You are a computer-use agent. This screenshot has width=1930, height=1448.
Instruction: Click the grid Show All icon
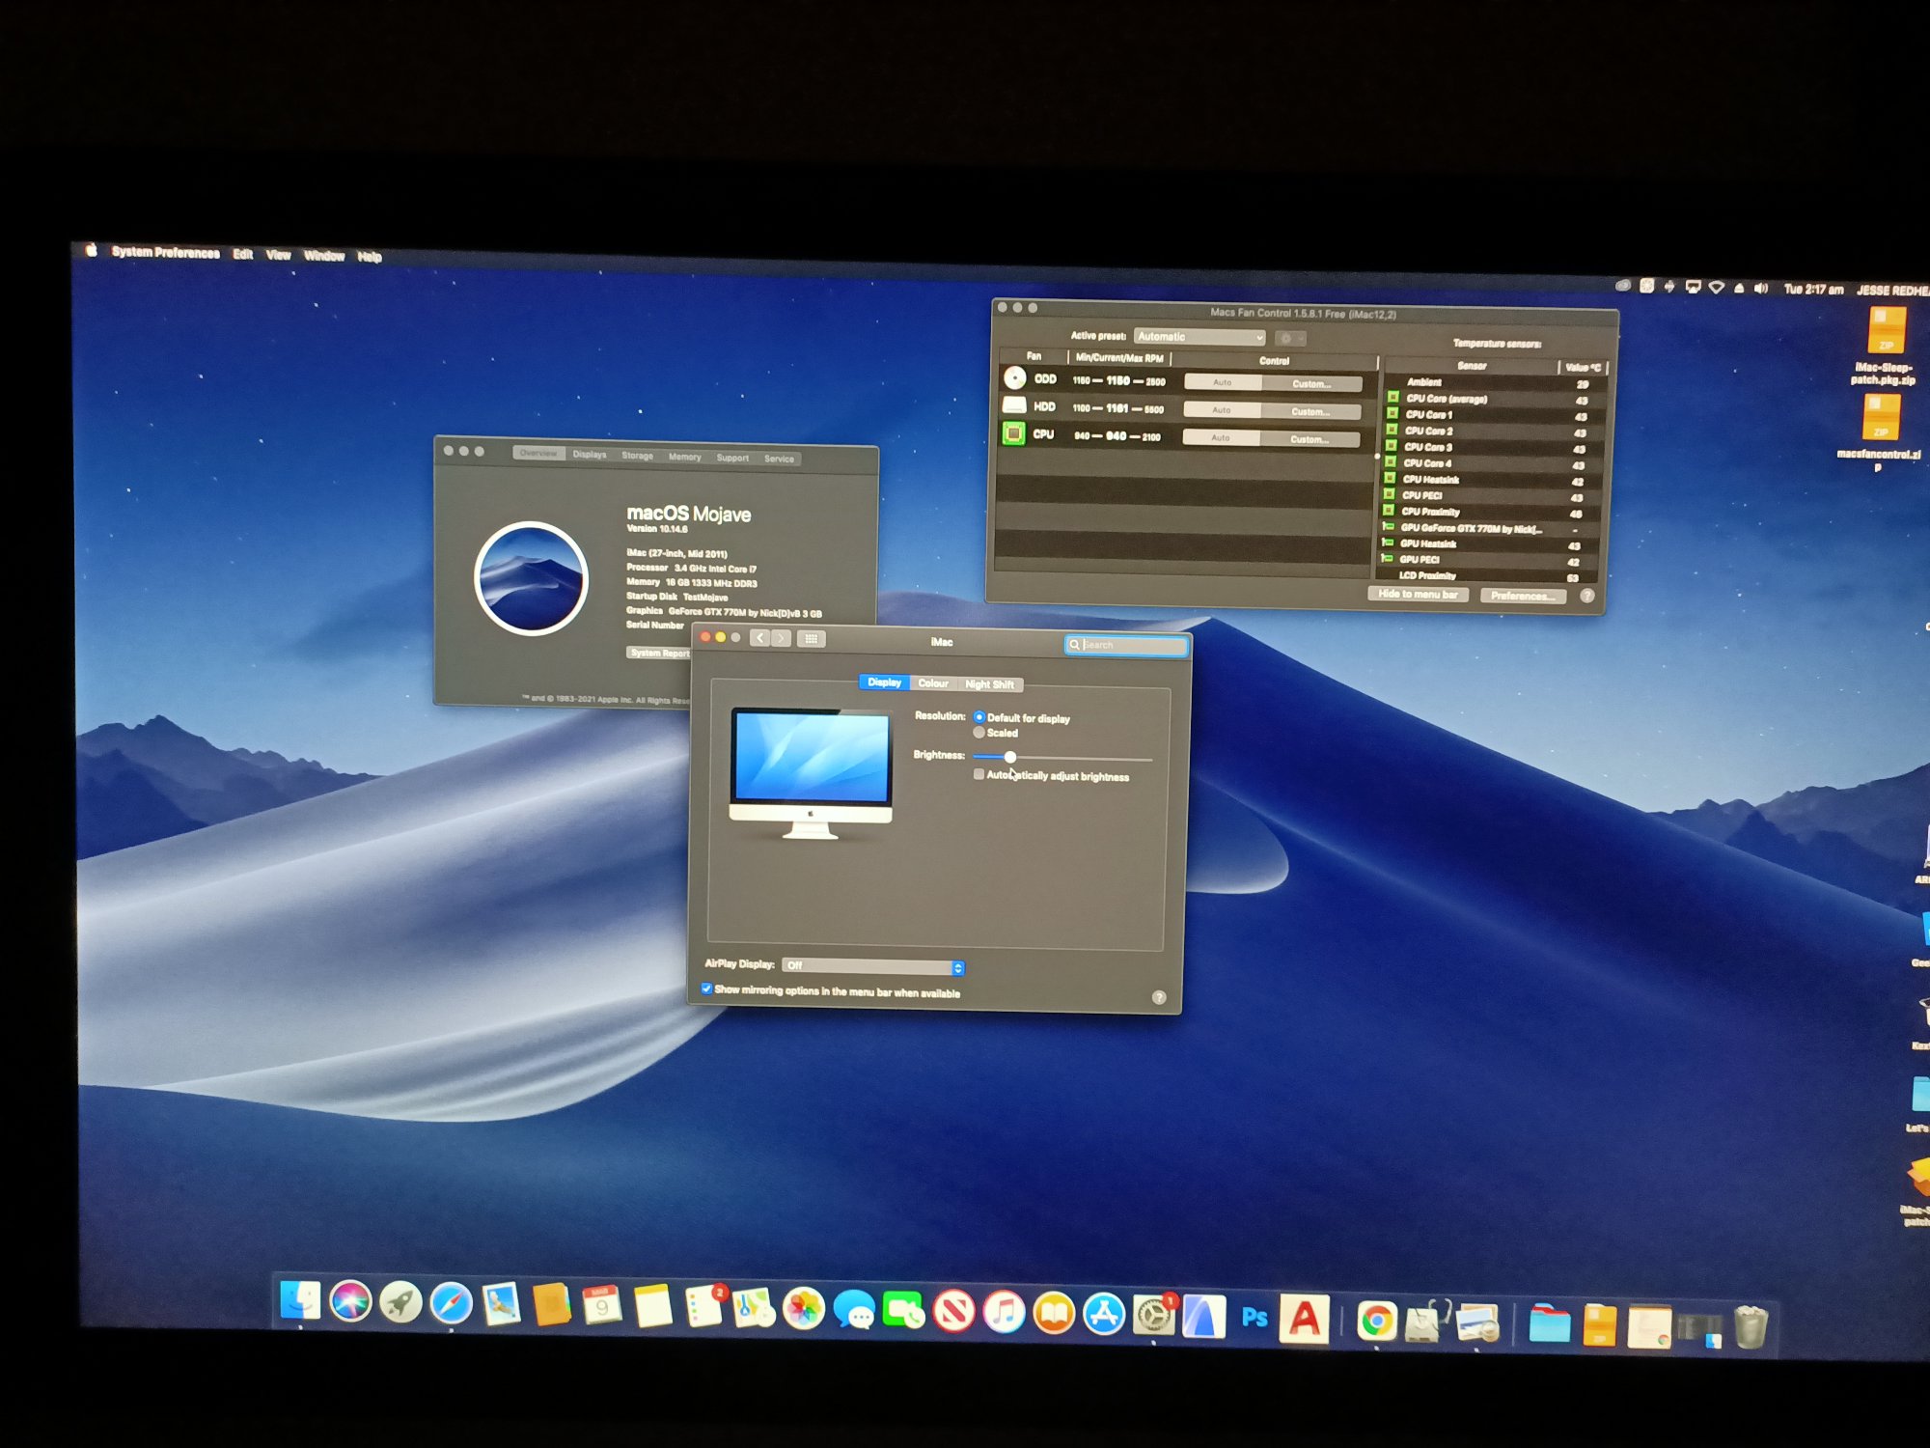click(811, 639)
